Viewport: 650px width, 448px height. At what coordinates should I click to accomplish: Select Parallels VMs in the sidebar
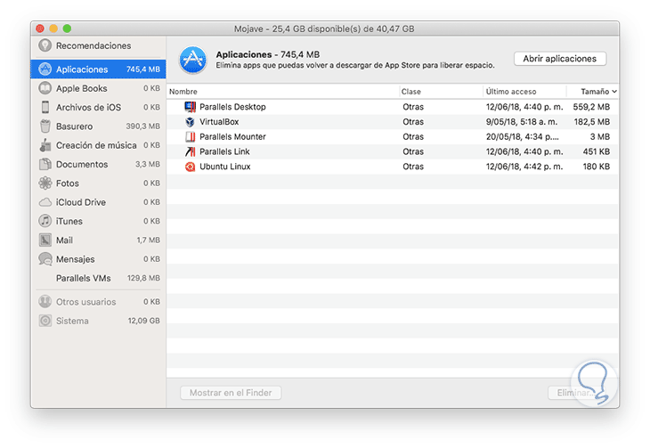(x=83, y=278)
